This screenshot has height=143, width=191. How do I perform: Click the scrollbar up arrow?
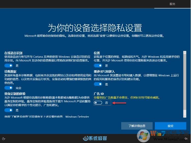185,52
